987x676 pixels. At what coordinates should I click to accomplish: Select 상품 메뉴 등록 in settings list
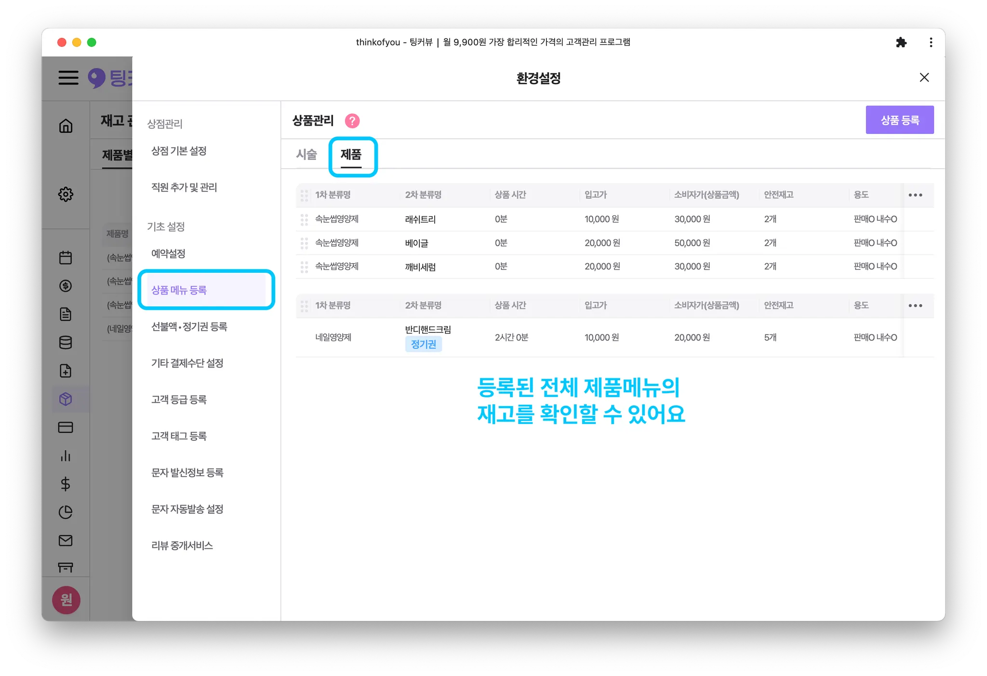tap(179, 290)
